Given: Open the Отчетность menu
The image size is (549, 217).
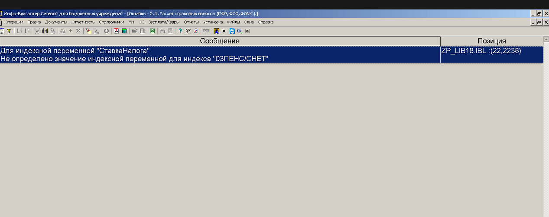Looking at the screenshot, I should coord(83,22).
